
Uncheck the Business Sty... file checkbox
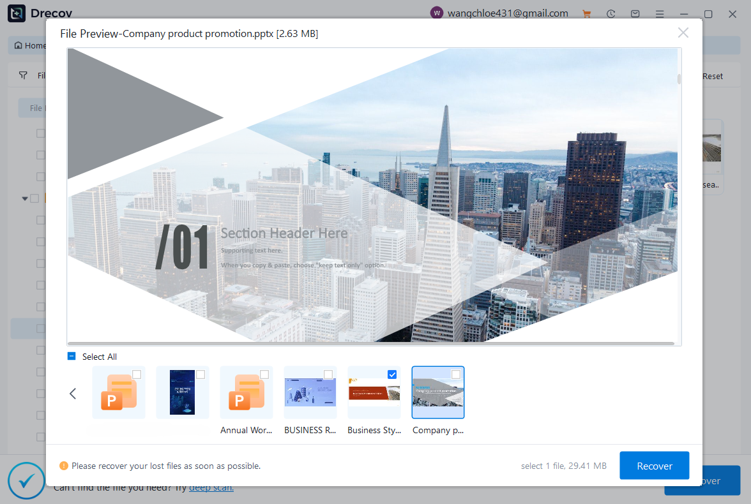(392, 374)
